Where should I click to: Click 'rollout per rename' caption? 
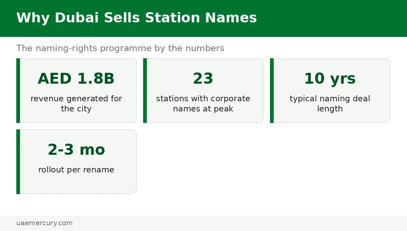pos(76,170)
